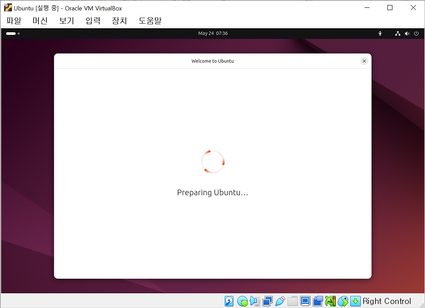Open the 머신 menu
This screenshot has height=308, width=425.
pos(40,21)
